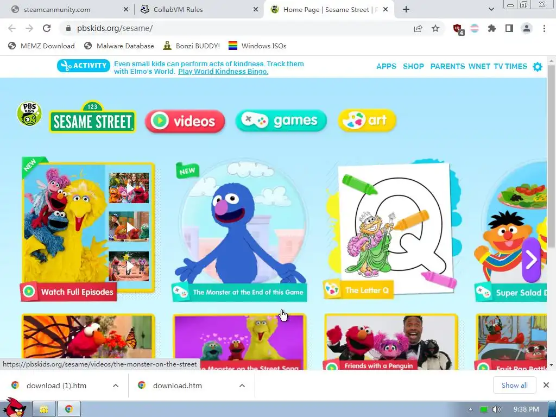Open the Chrome taskbar icon
The height and width of the screenshot is (417, 556).
pos(69,409)
